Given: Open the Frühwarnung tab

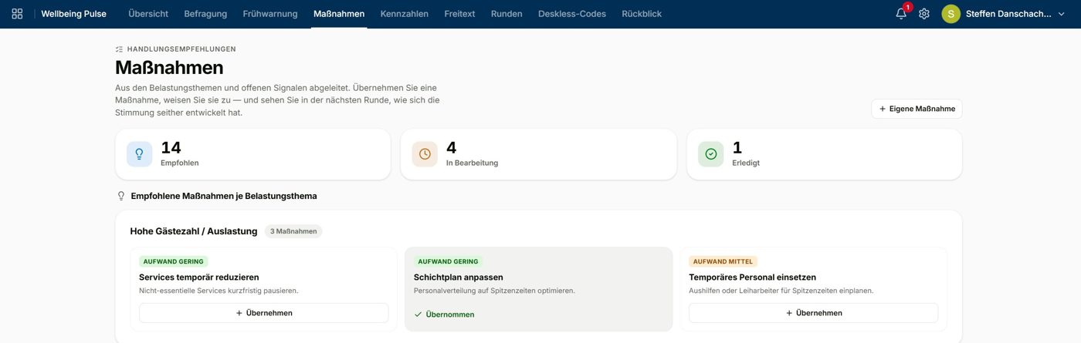Looking at the screenshot, I should click(270, 14).
